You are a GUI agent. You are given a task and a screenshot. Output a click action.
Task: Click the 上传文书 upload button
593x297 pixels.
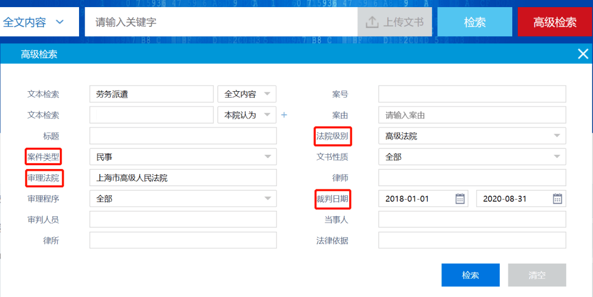click(x=395, y=22)
